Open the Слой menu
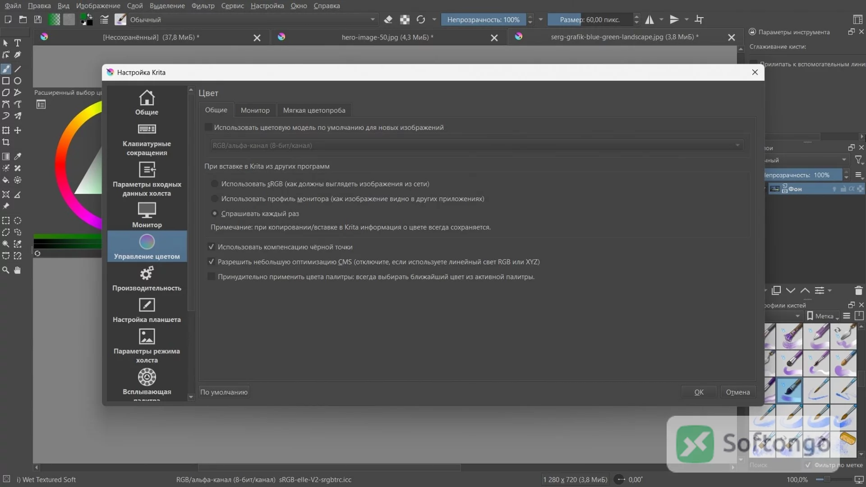 135,6
